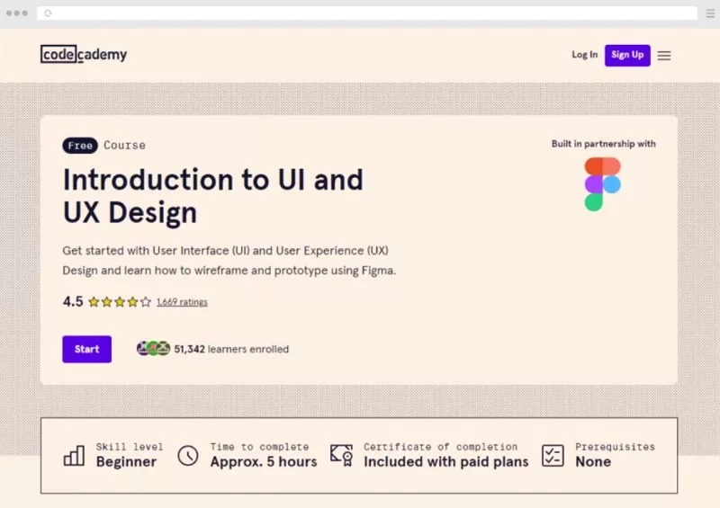
Task: Click the enrolled learners avatar group
Action: tap(153, 348)
